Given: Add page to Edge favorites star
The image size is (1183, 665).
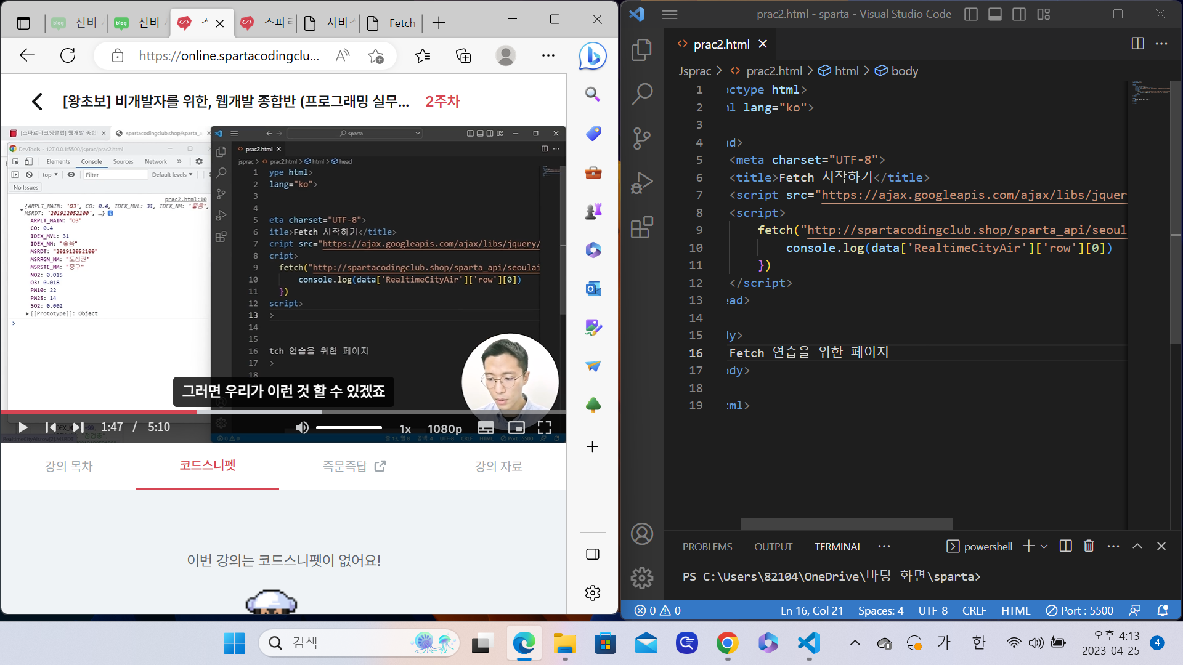Looking at the screenshot, I should pyautogui.click(x=376, y=56).
